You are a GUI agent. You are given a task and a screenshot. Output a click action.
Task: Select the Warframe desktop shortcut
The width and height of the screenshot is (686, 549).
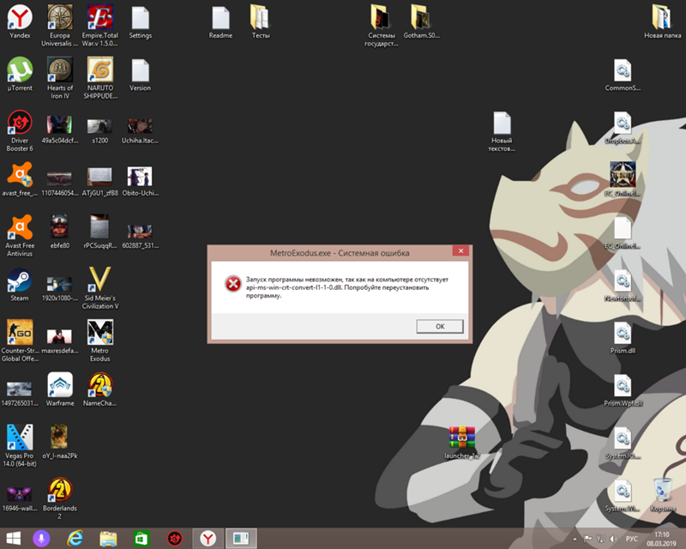(60, 389)
